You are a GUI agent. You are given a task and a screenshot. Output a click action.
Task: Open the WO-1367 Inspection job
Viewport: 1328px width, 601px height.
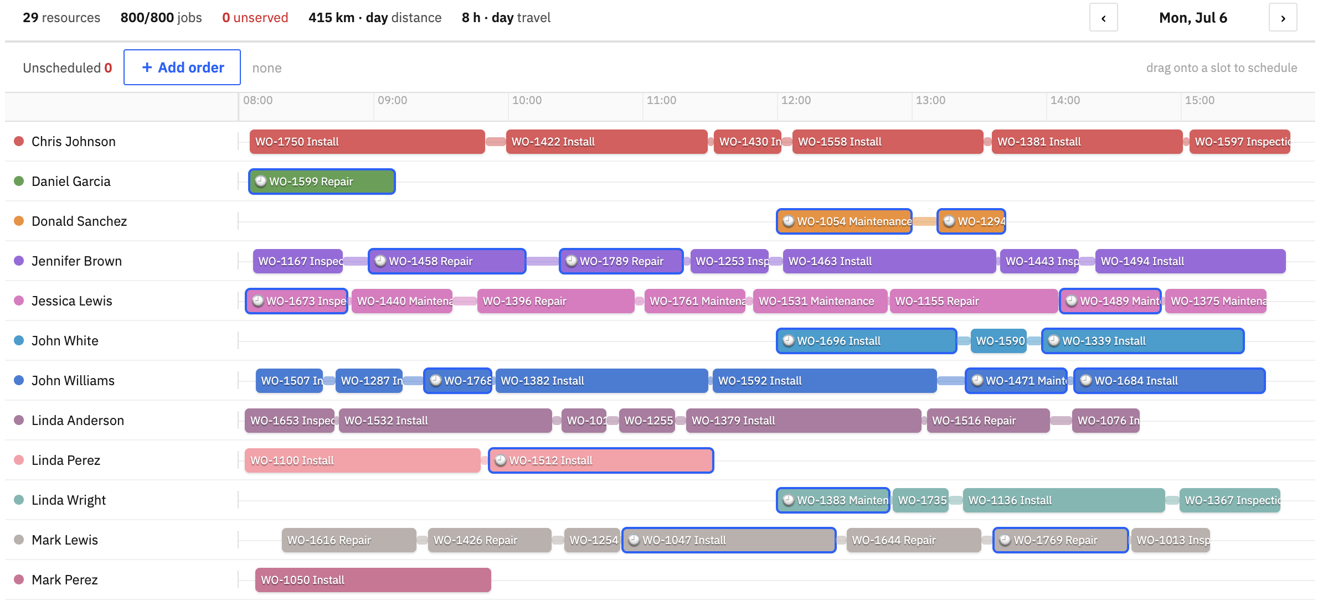pyautogui.click(x=1230, y=500)
